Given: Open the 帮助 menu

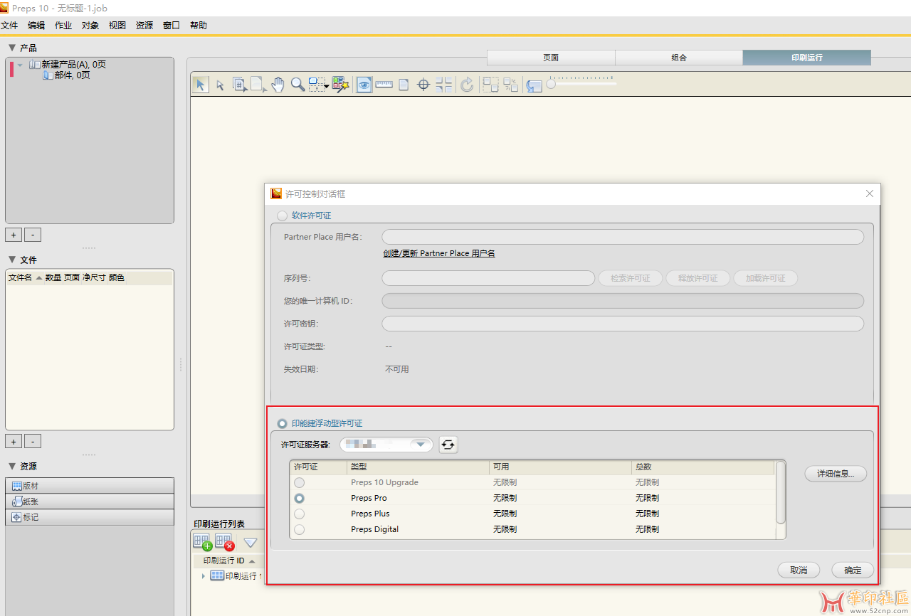Looking at the screenshot, I should [x=199, y=25].
